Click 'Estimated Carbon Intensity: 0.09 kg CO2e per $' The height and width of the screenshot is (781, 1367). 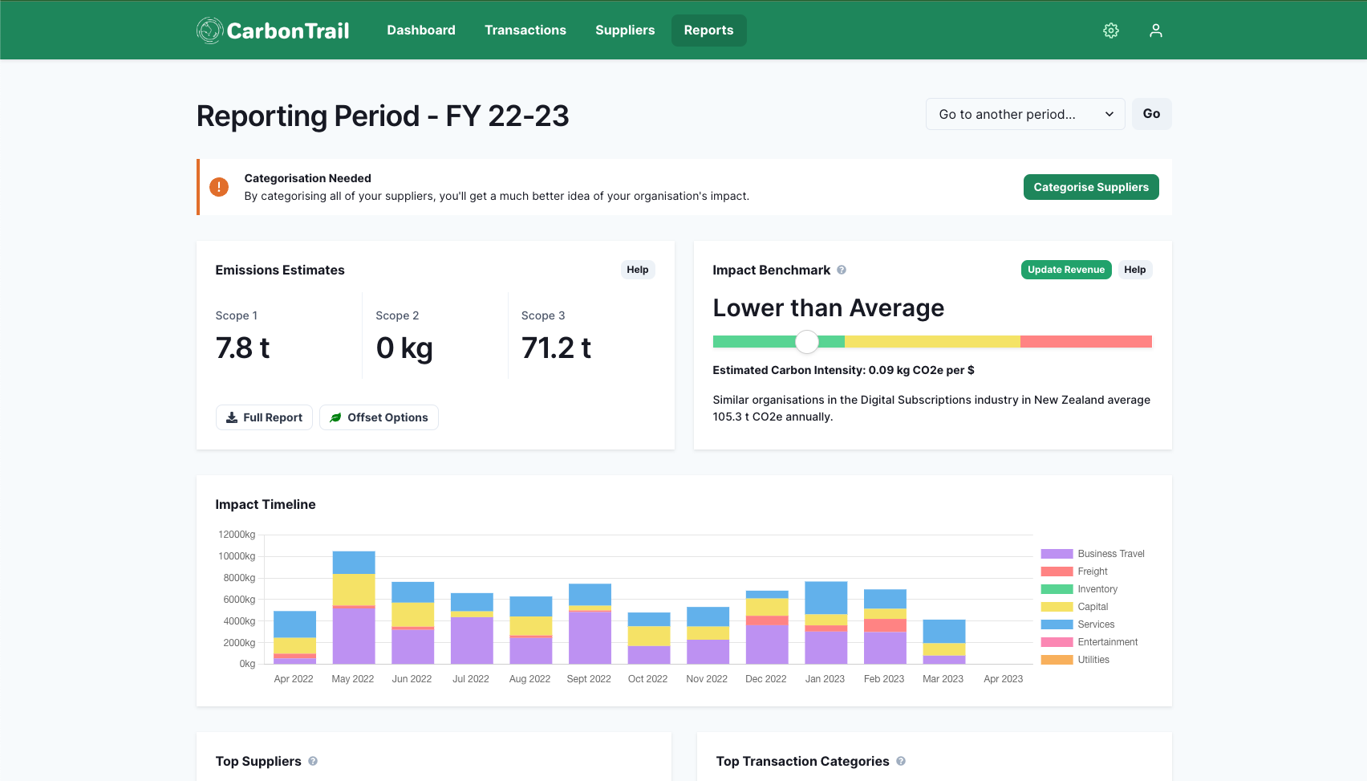pyautogui.click(x=843, y=370)
